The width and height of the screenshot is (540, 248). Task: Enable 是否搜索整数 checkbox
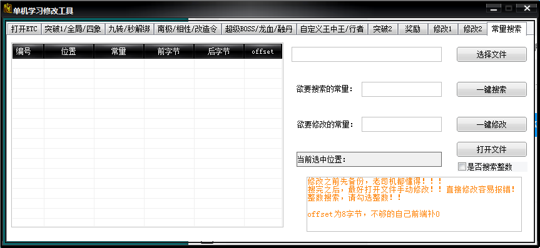pos(462,167)
